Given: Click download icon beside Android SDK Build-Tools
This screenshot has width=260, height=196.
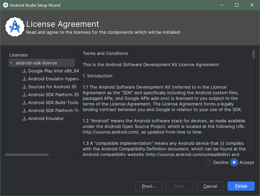Looking at the screenshot, I should [24, 103].
